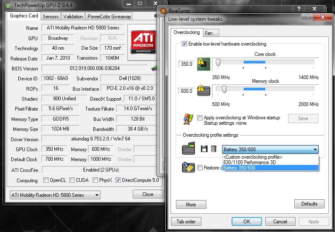Viewport: 335px width, 232px height.
Task: Click help button in Low-level system tweaks
Action: (x=307, y=17)
